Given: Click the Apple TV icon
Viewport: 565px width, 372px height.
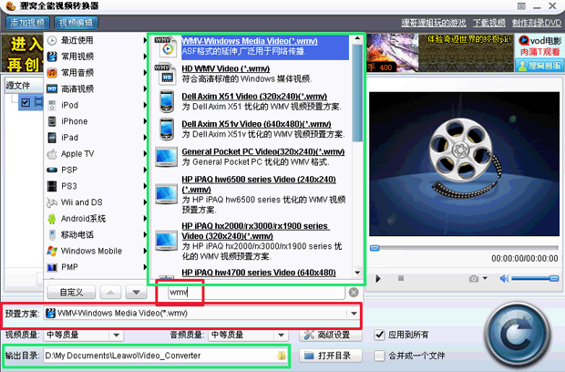Looking at the screenshot, I should click(52, 154).
